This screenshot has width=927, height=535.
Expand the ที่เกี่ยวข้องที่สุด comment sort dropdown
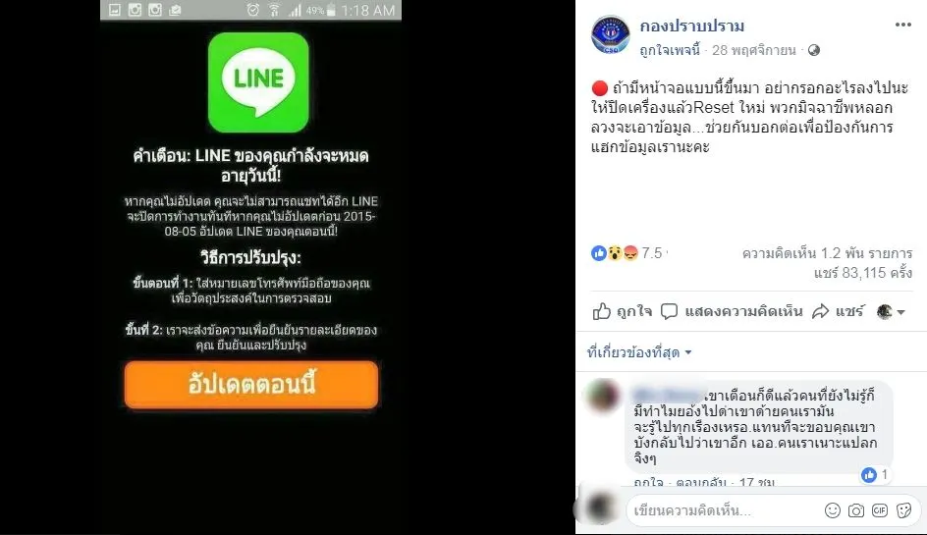point(639,352)
